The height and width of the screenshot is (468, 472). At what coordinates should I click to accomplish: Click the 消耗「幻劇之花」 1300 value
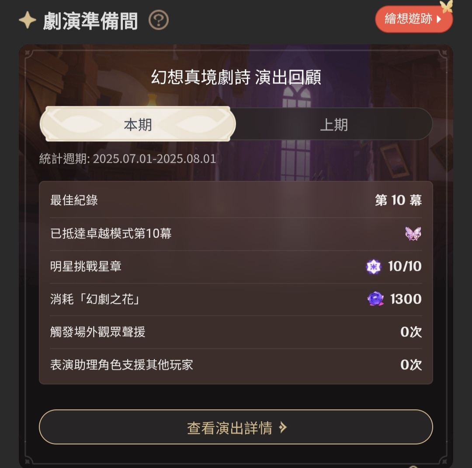406,299
